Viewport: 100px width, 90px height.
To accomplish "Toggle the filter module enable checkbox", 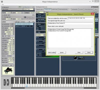I will [37, 24].
